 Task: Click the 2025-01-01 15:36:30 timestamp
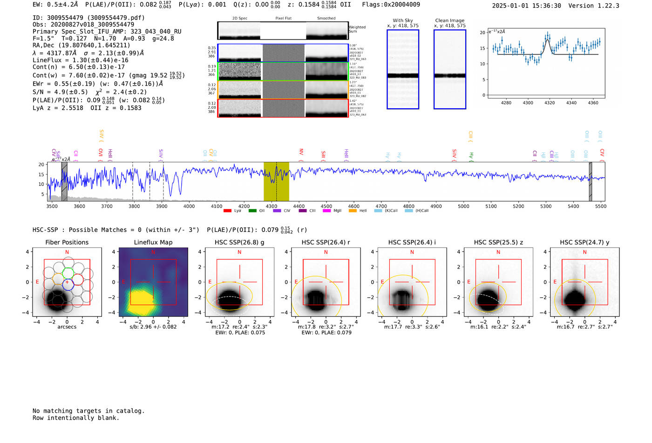click(x=526, y=6)
